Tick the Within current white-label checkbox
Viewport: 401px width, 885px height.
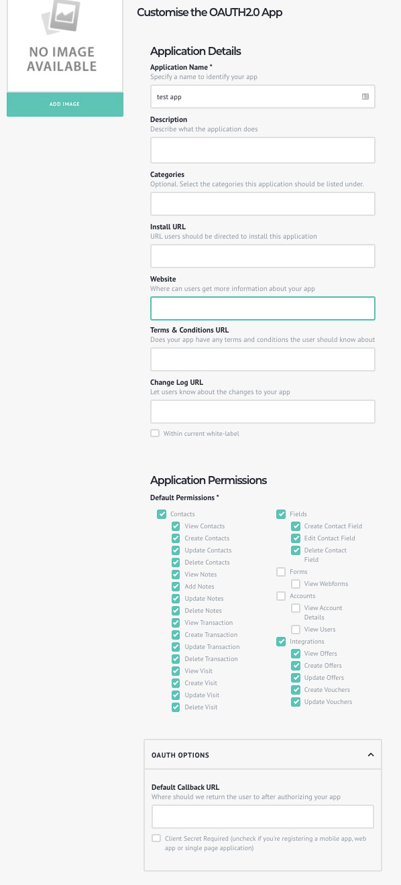point(155,434)
